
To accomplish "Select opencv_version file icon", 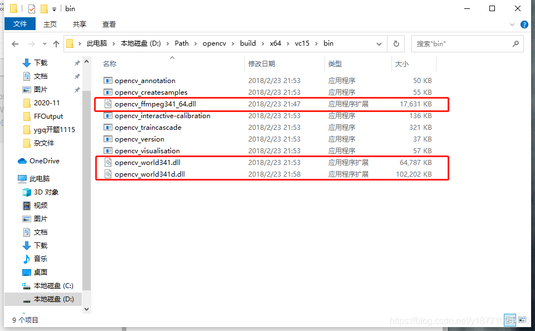I will coord(108,139).
